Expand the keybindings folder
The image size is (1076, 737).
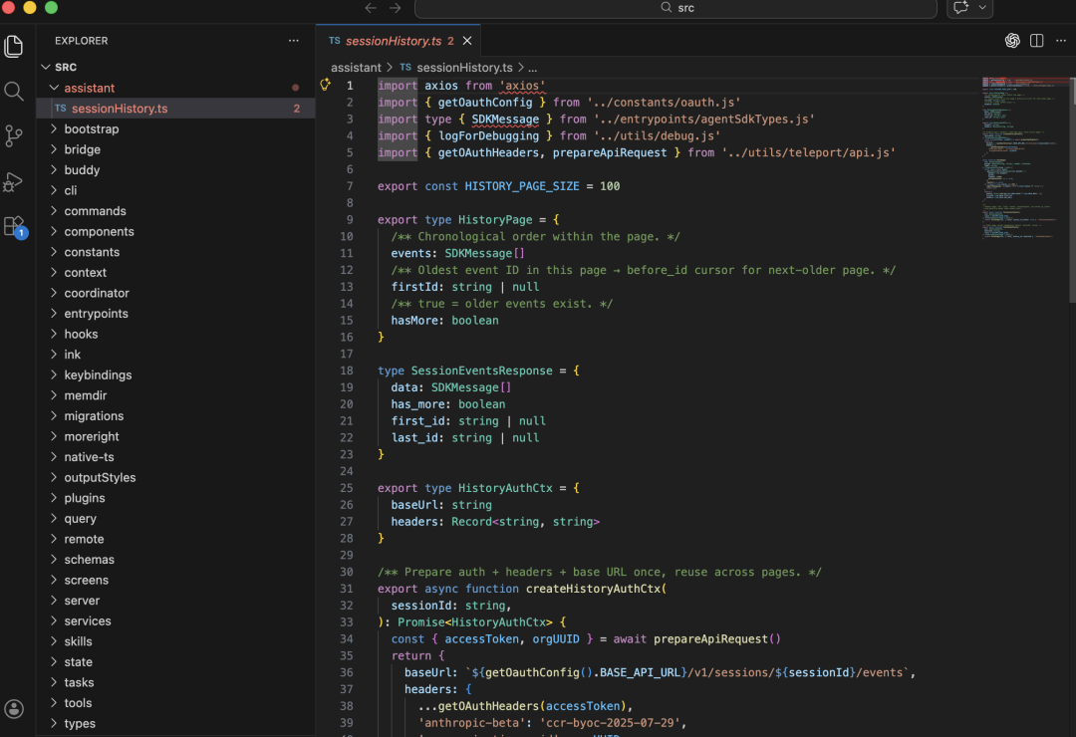point(177,374)
